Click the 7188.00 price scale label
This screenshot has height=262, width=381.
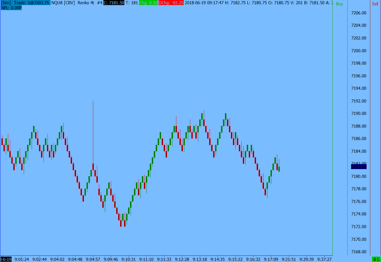click(x=359, y=126)
